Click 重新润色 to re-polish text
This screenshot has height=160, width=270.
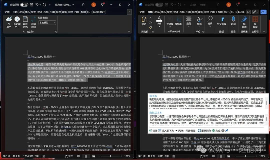click(204, 131)
